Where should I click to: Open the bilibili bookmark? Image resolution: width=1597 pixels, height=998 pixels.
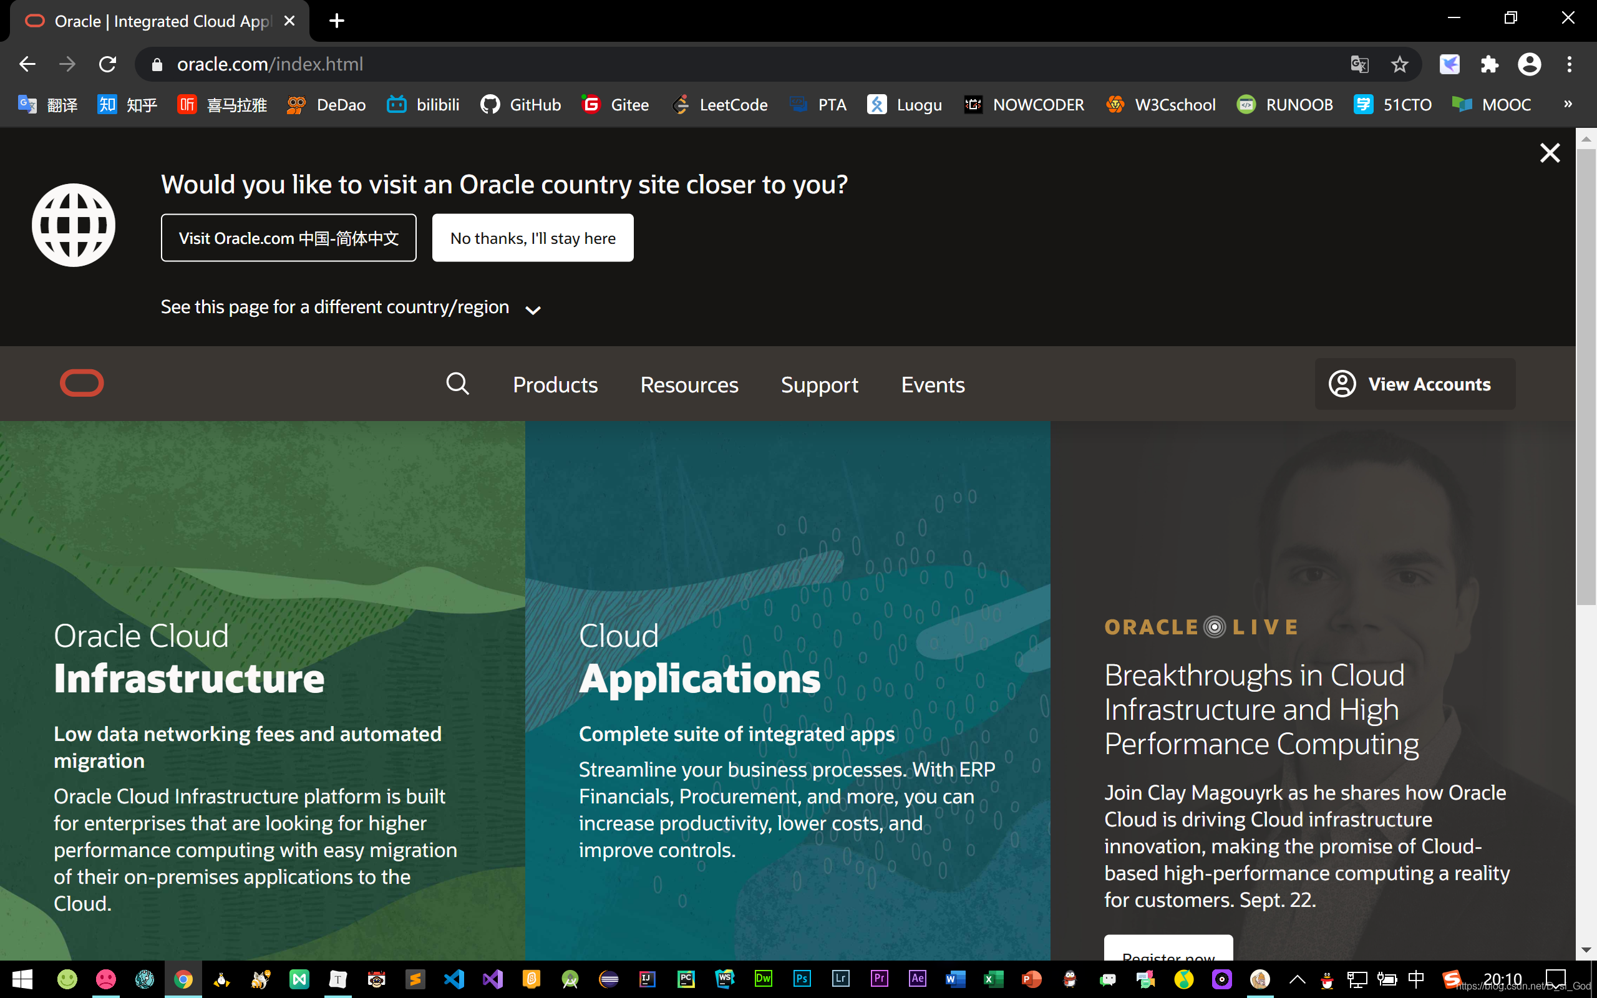423,104
